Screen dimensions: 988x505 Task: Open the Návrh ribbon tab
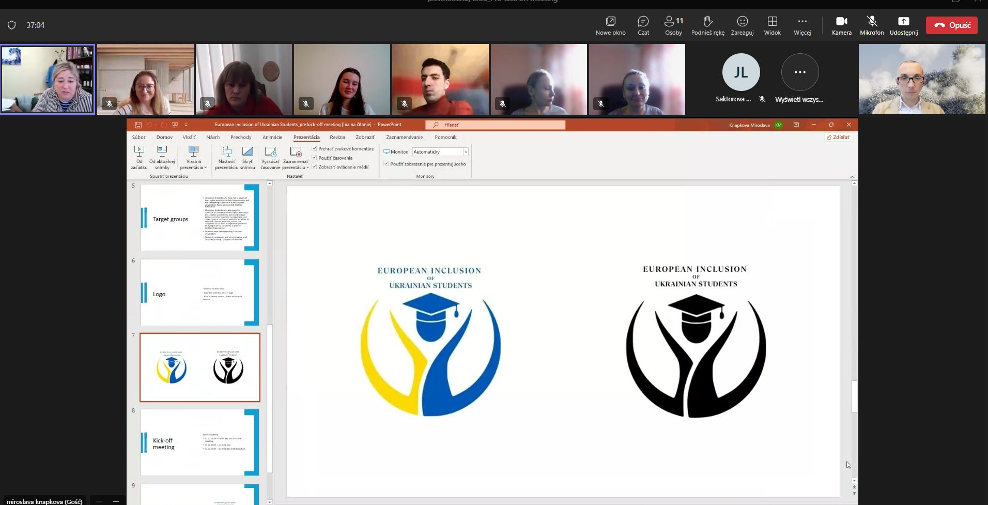pos(213,137)
